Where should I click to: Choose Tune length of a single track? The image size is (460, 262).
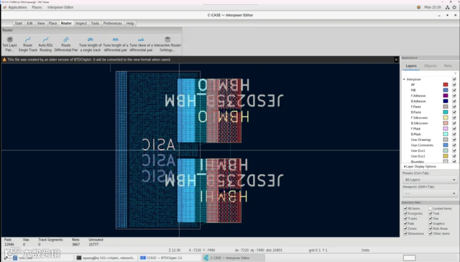(90, 44)
